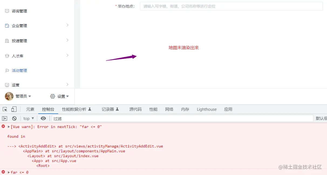Expand 投递管理 submenu chevron

(67, 40)
